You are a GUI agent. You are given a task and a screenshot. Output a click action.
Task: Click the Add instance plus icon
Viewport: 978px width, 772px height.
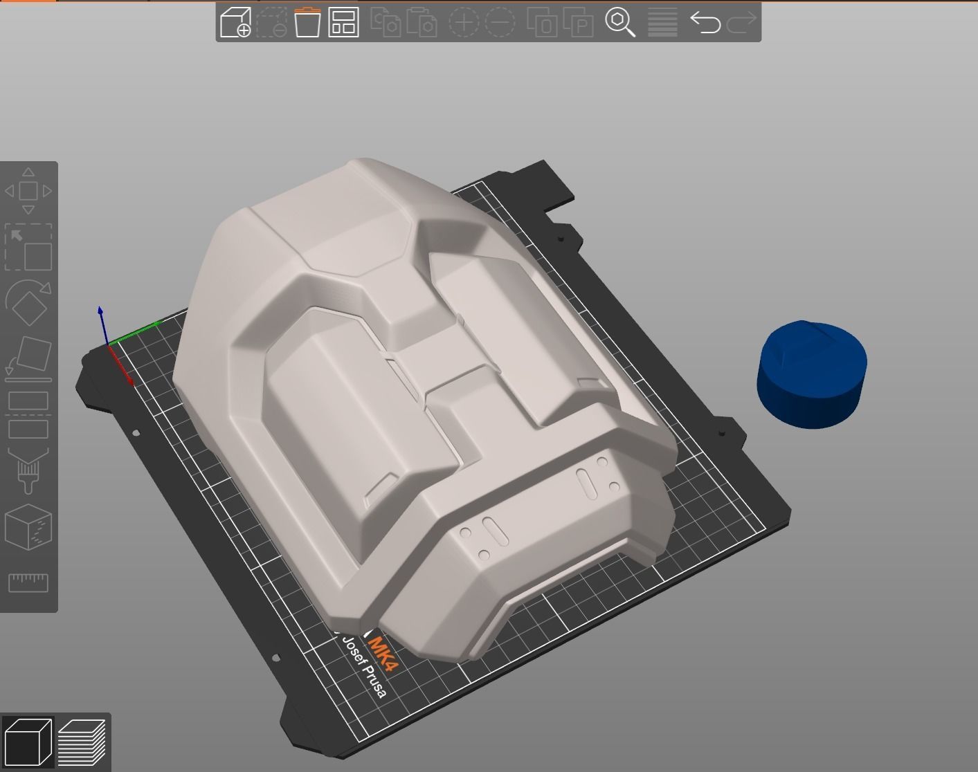coord(464,22)
